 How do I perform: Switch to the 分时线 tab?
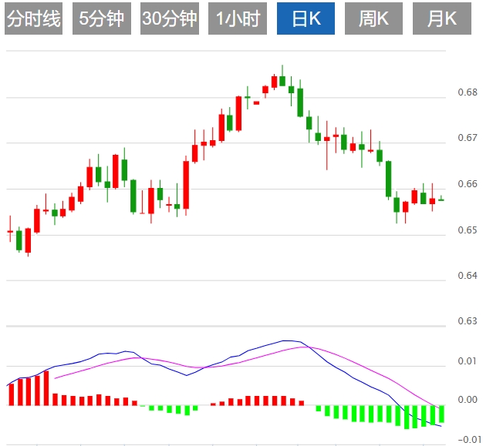(33, 19)
